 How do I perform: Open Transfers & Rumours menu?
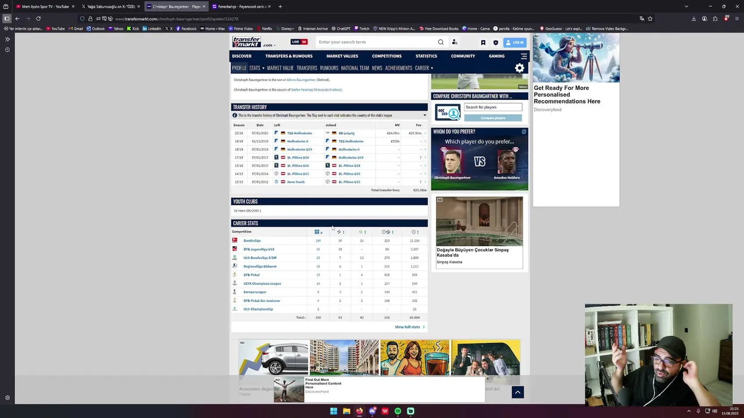point(289,56)
